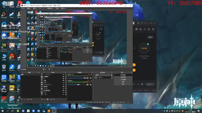Viewport: 202px width, 113px height.
Task: Move the selected scene down
Action: coord(31,99)
